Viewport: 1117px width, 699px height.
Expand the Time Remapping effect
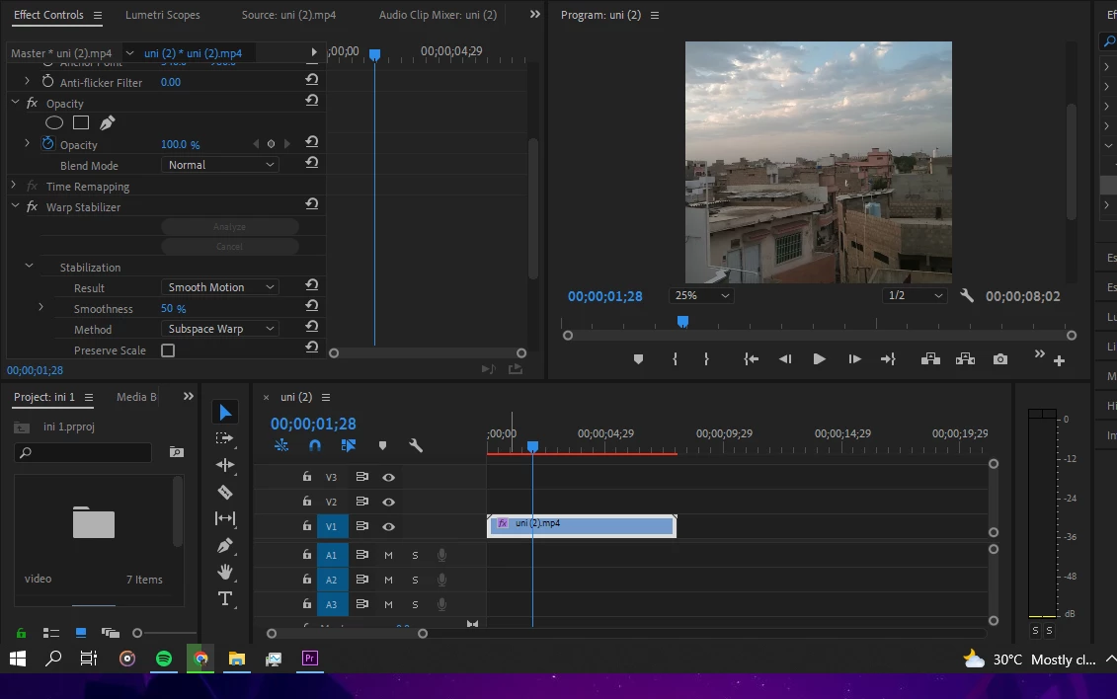tap(14, 185)
